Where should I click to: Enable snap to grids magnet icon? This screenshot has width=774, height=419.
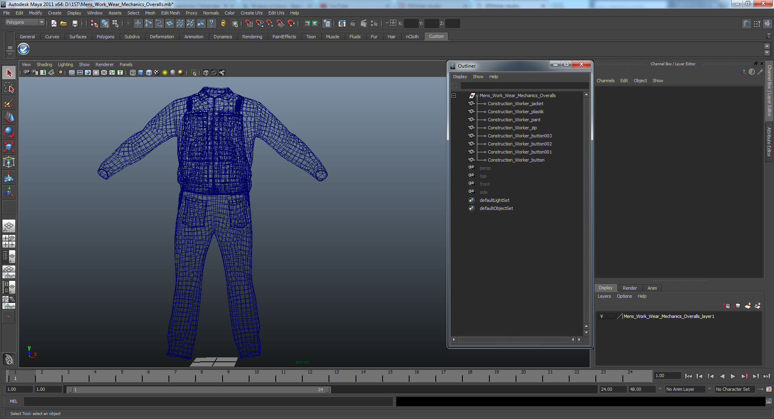pos(249,23)
